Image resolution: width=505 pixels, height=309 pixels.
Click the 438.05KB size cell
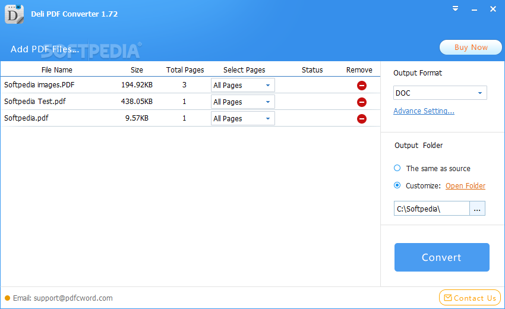(137, 102)
